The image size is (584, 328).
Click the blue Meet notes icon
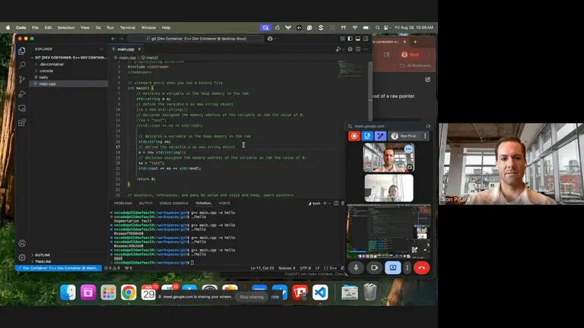point(367,136)
